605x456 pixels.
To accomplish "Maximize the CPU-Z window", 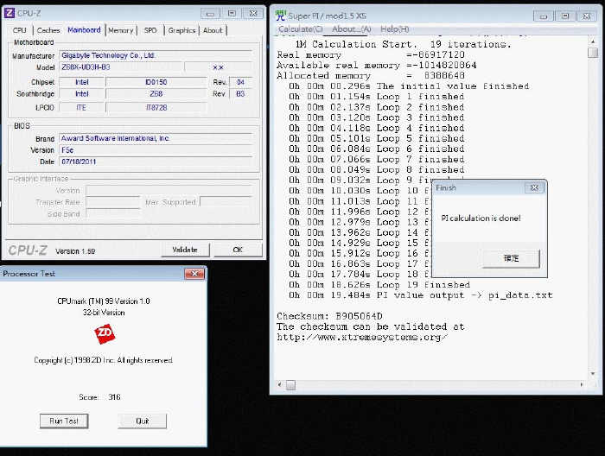I will (x=232, y=14).
